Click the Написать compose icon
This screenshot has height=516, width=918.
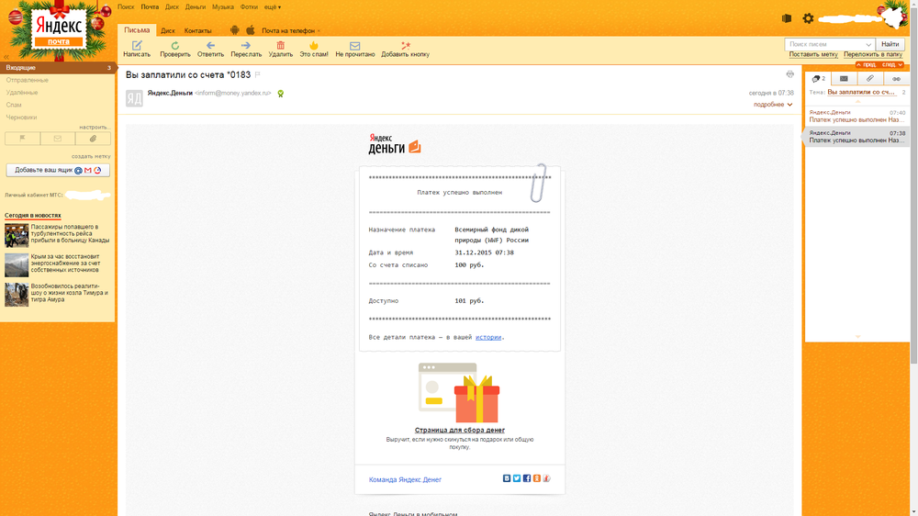point(137,45)
